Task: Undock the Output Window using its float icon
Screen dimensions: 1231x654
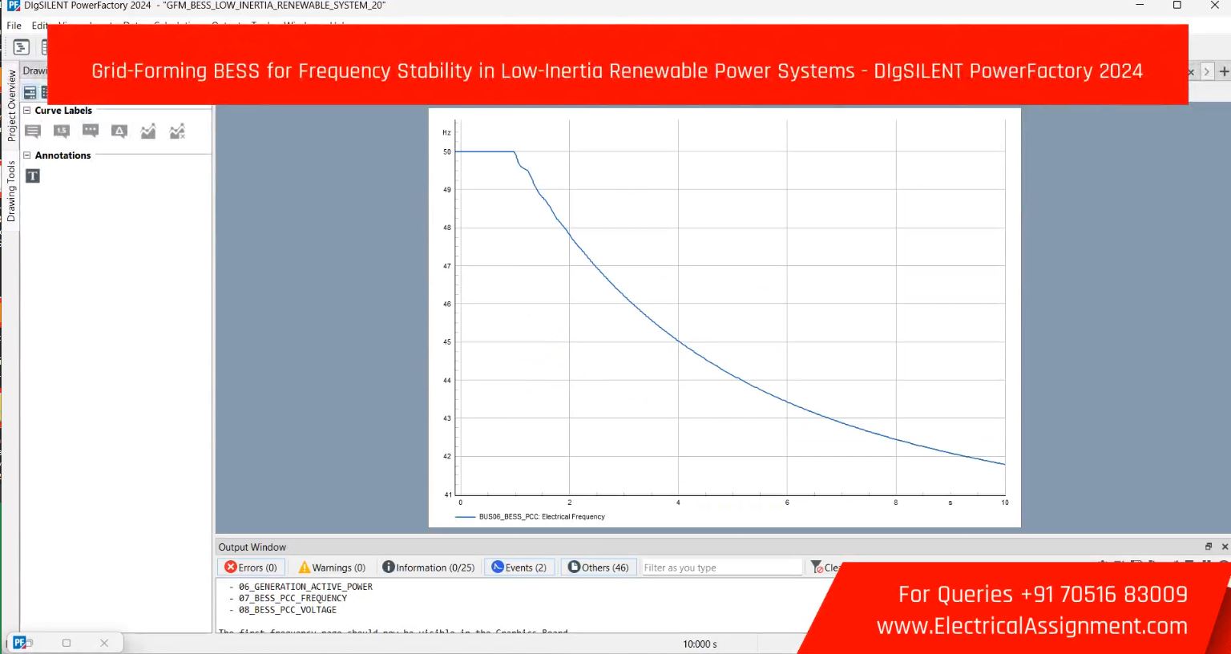Action: coord(1209,547)
